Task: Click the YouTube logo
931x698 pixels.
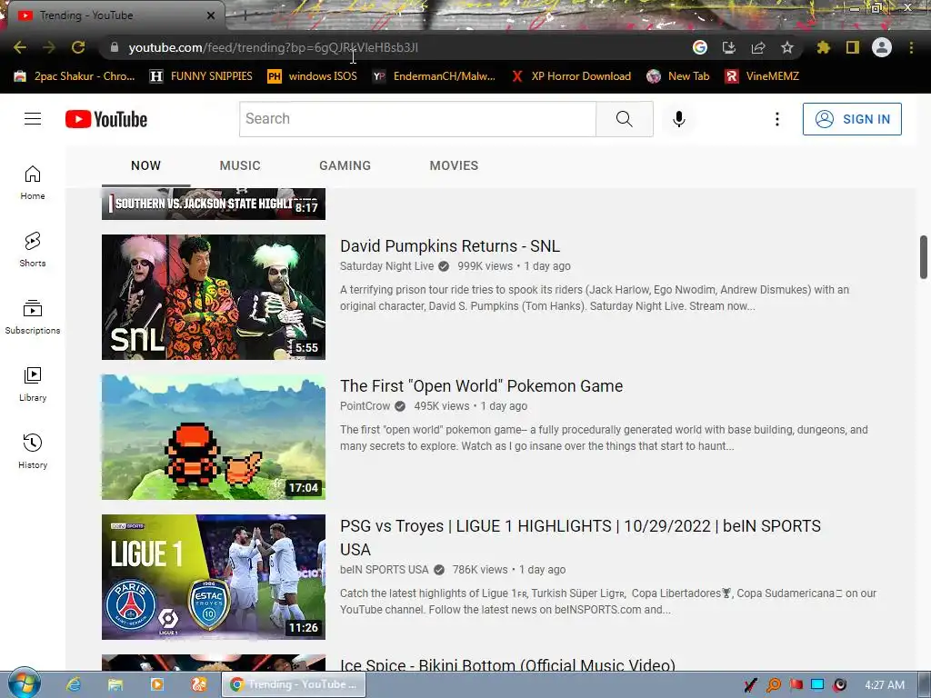Action: pos(106,119)
